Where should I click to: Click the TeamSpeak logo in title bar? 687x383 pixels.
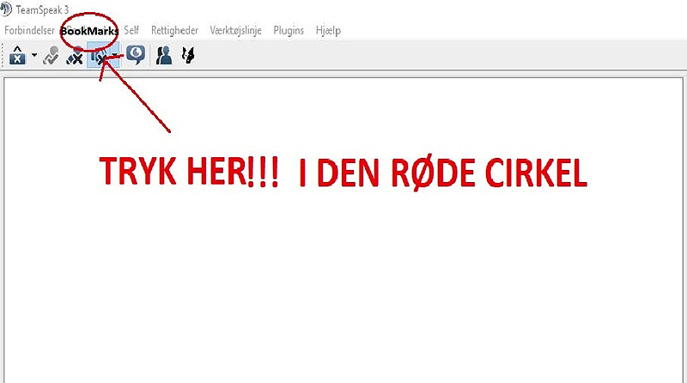(6, 9)
